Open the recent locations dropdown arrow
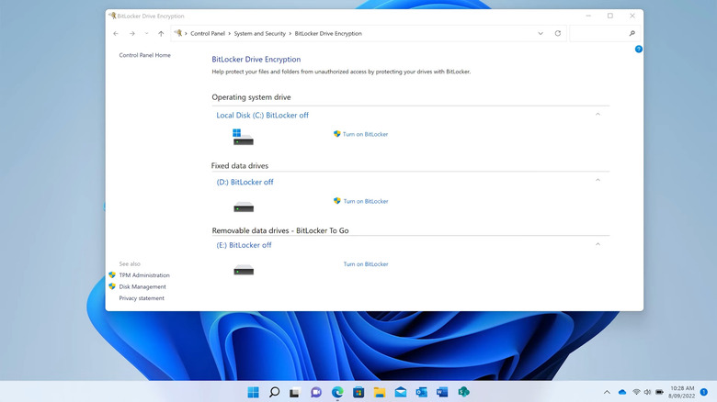Image resolution: width=717 pixels, height=402 pixels. tap(146, 33)
